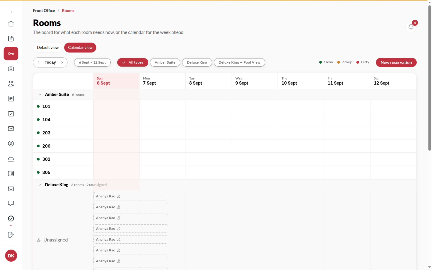
Task: Collapse the Deluxe King room group
Action: pyautogui.click(x=40, y=185)
